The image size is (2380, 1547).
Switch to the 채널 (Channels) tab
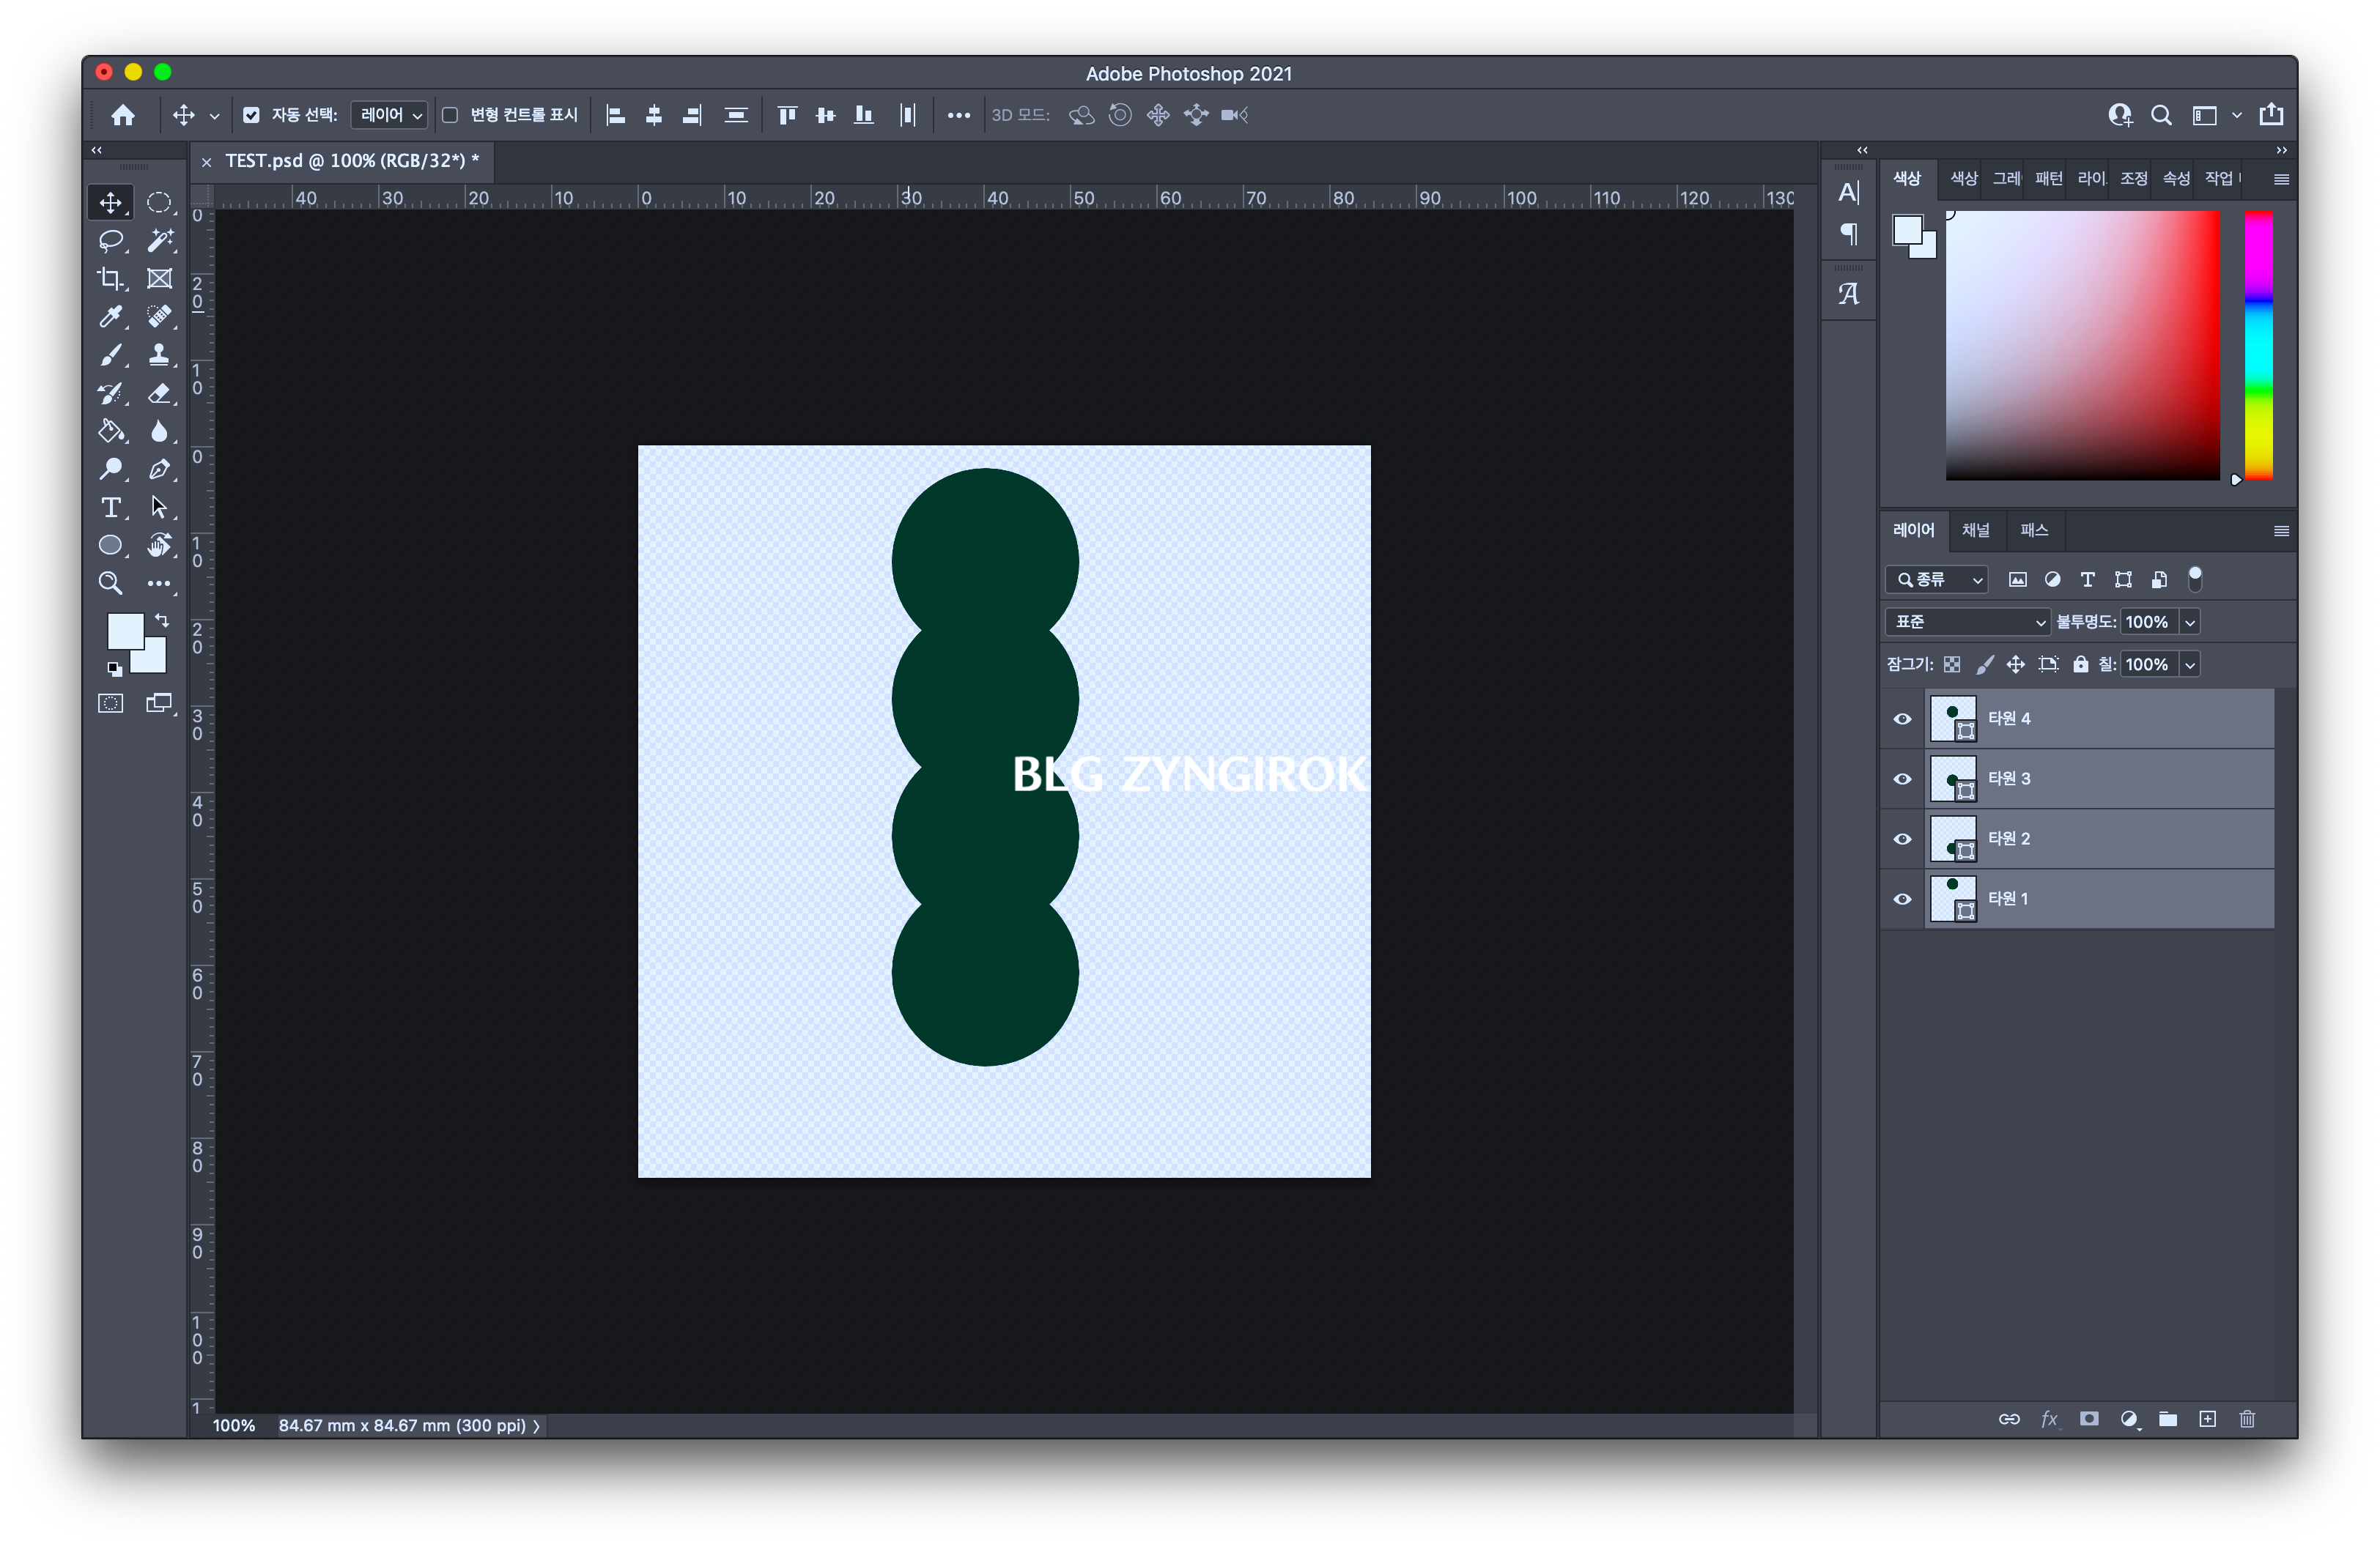pyautogui.click(x=1975, y=530)
